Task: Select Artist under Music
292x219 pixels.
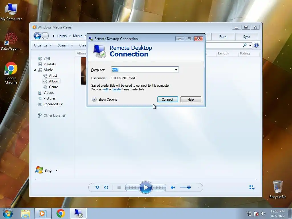Action: pyautogui.click(x=50, y=75)
